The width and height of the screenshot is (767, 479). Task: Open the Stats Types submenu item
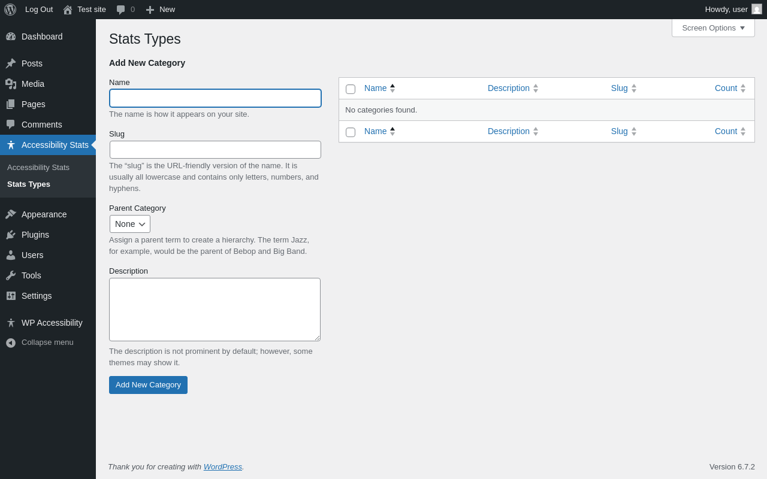(x=29, y=184)
